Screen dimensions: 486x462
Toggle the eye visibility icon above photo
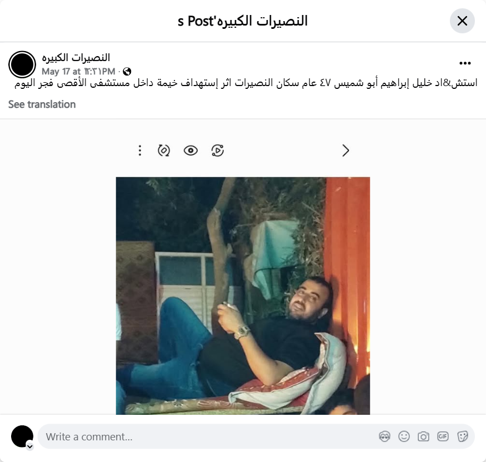click(191, 150)
